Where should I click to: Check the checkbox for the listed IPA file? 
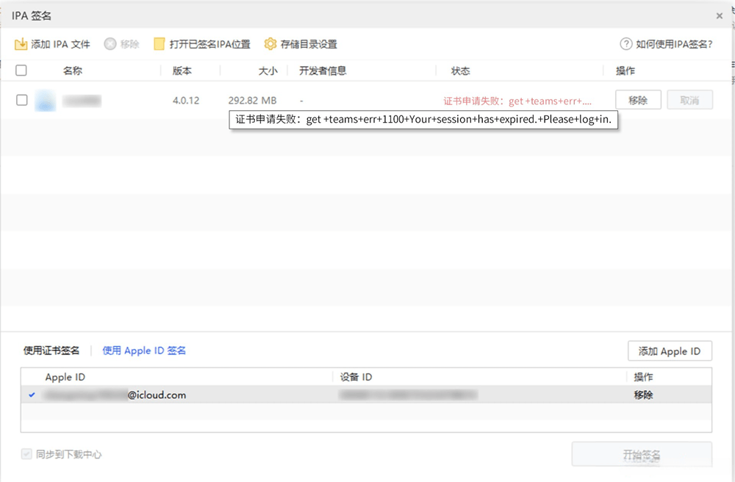pos(21,100)
